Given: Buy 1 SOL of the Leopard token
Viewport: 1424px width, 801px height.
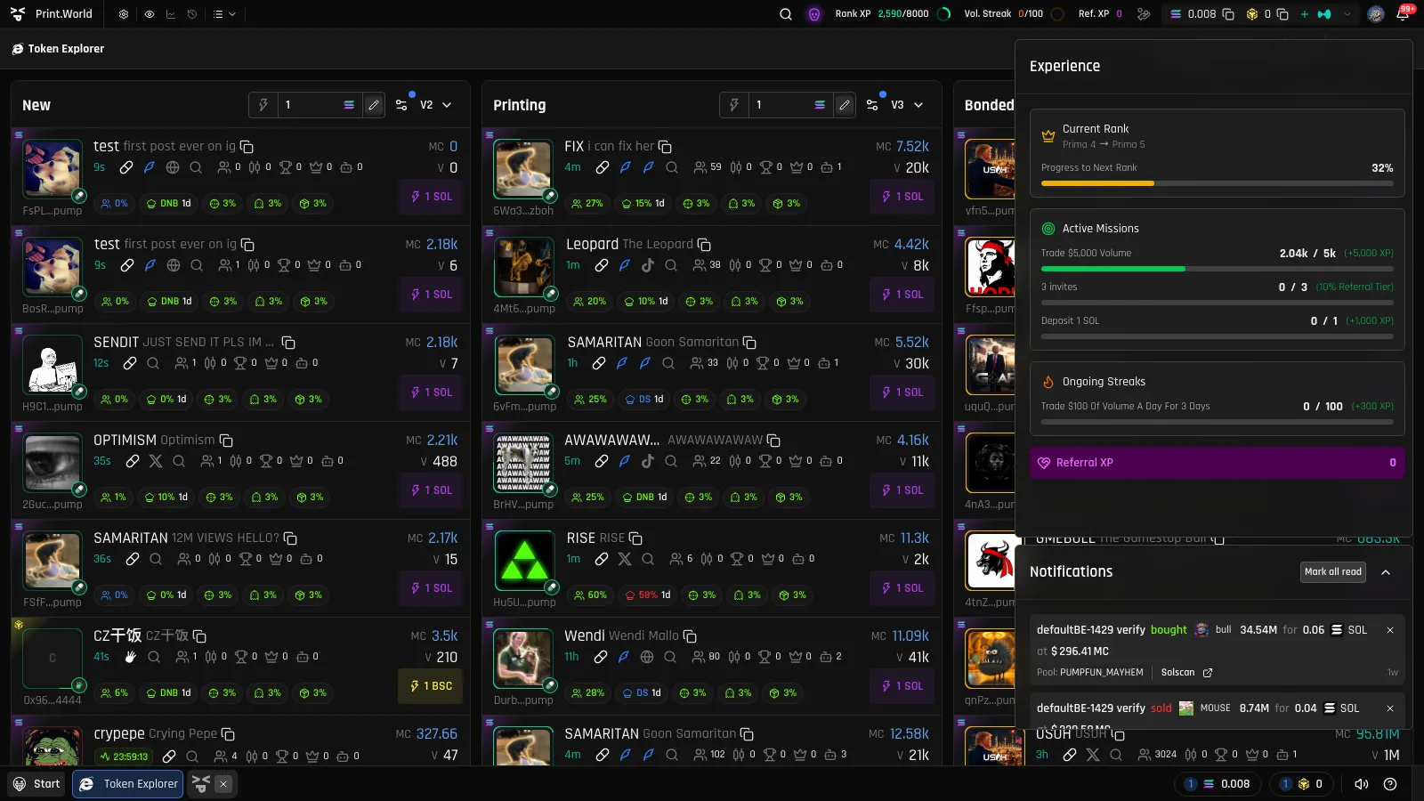Looking at the screenshot, I should 902,295.
